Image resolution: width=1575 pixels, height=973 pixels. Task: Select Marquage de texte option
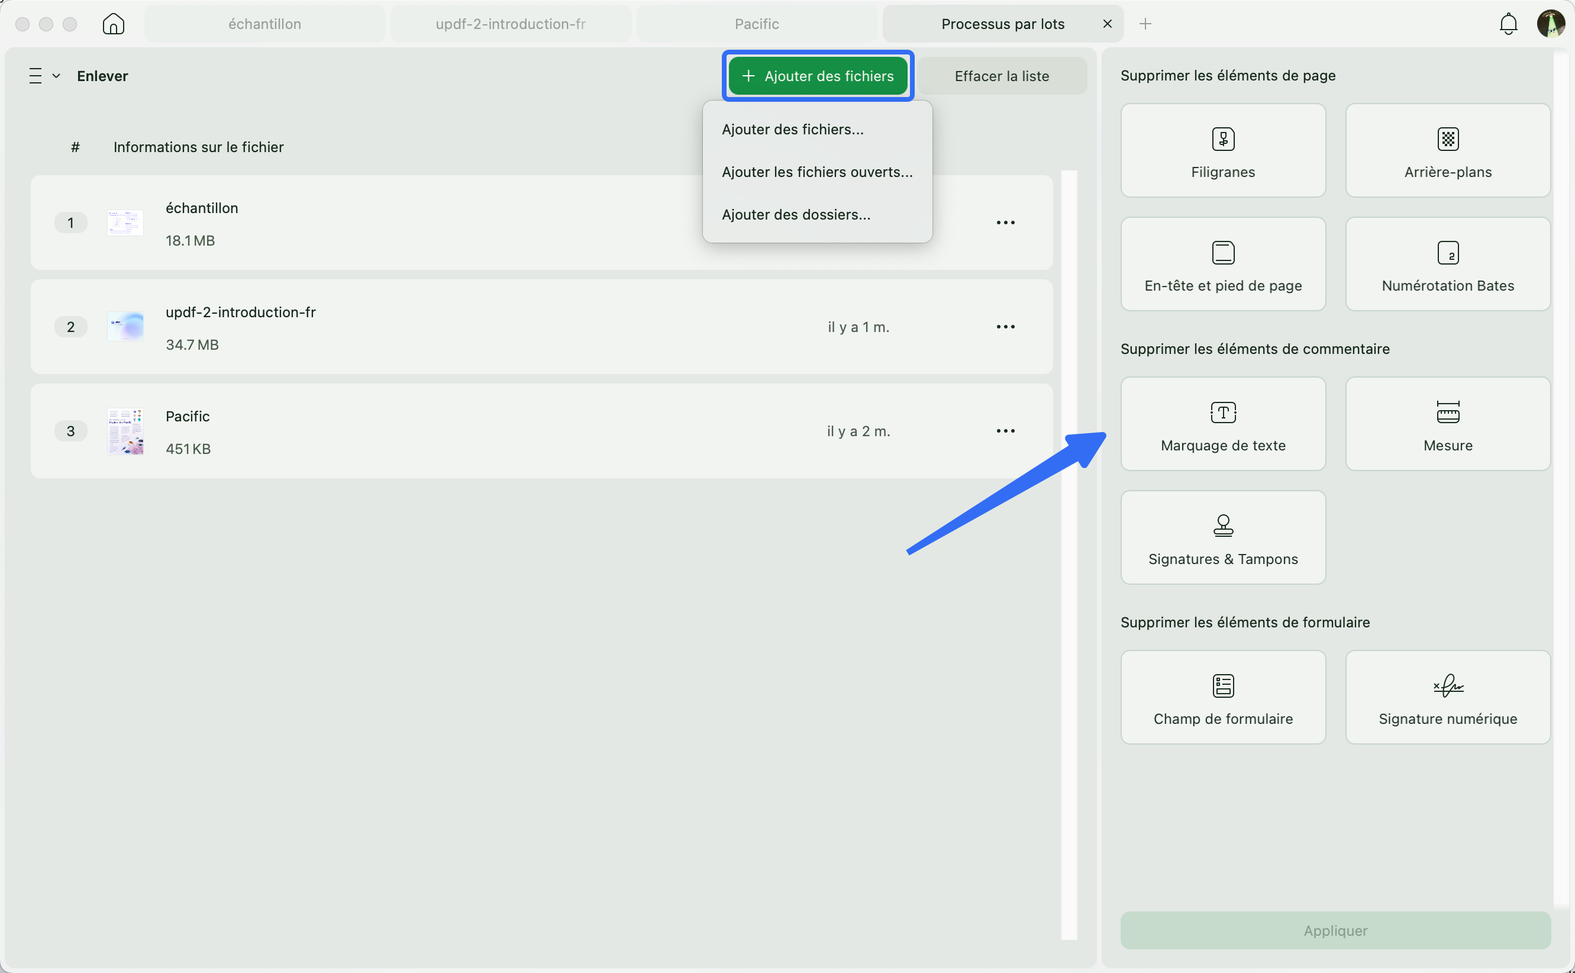coord(1222,423)
